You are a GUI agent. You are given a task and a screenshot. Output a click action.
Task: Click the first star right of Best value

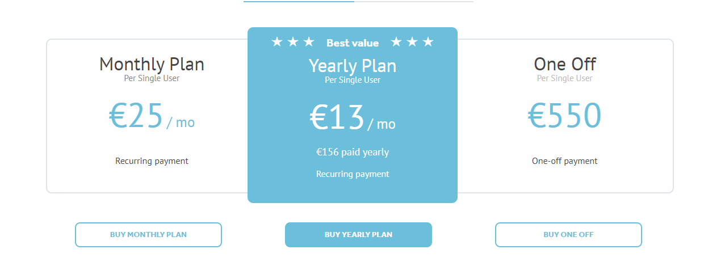pos(396,42)
